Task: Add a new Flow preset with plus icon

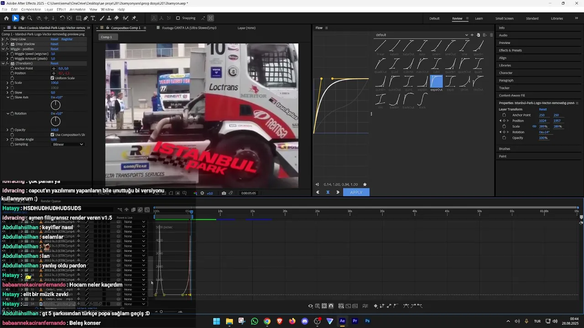Action: [x=472, y=35]
